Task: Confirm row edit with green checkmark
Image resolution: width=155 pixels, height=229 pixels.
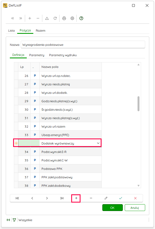Action: (x=121, y=198)
